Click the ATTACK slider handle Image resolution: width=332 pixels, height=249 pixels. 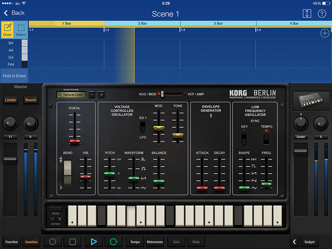[x=202, y=188]
